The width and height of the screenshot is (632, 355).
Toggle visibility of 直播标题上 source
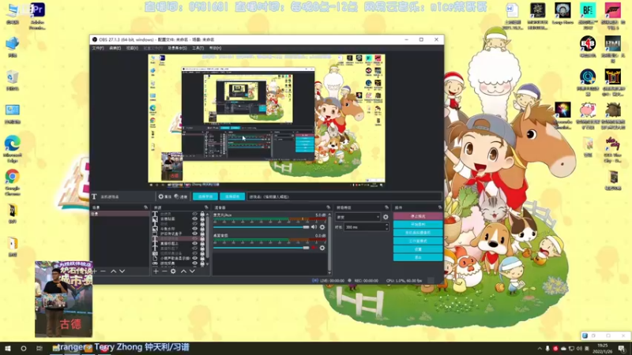[194, 244]
